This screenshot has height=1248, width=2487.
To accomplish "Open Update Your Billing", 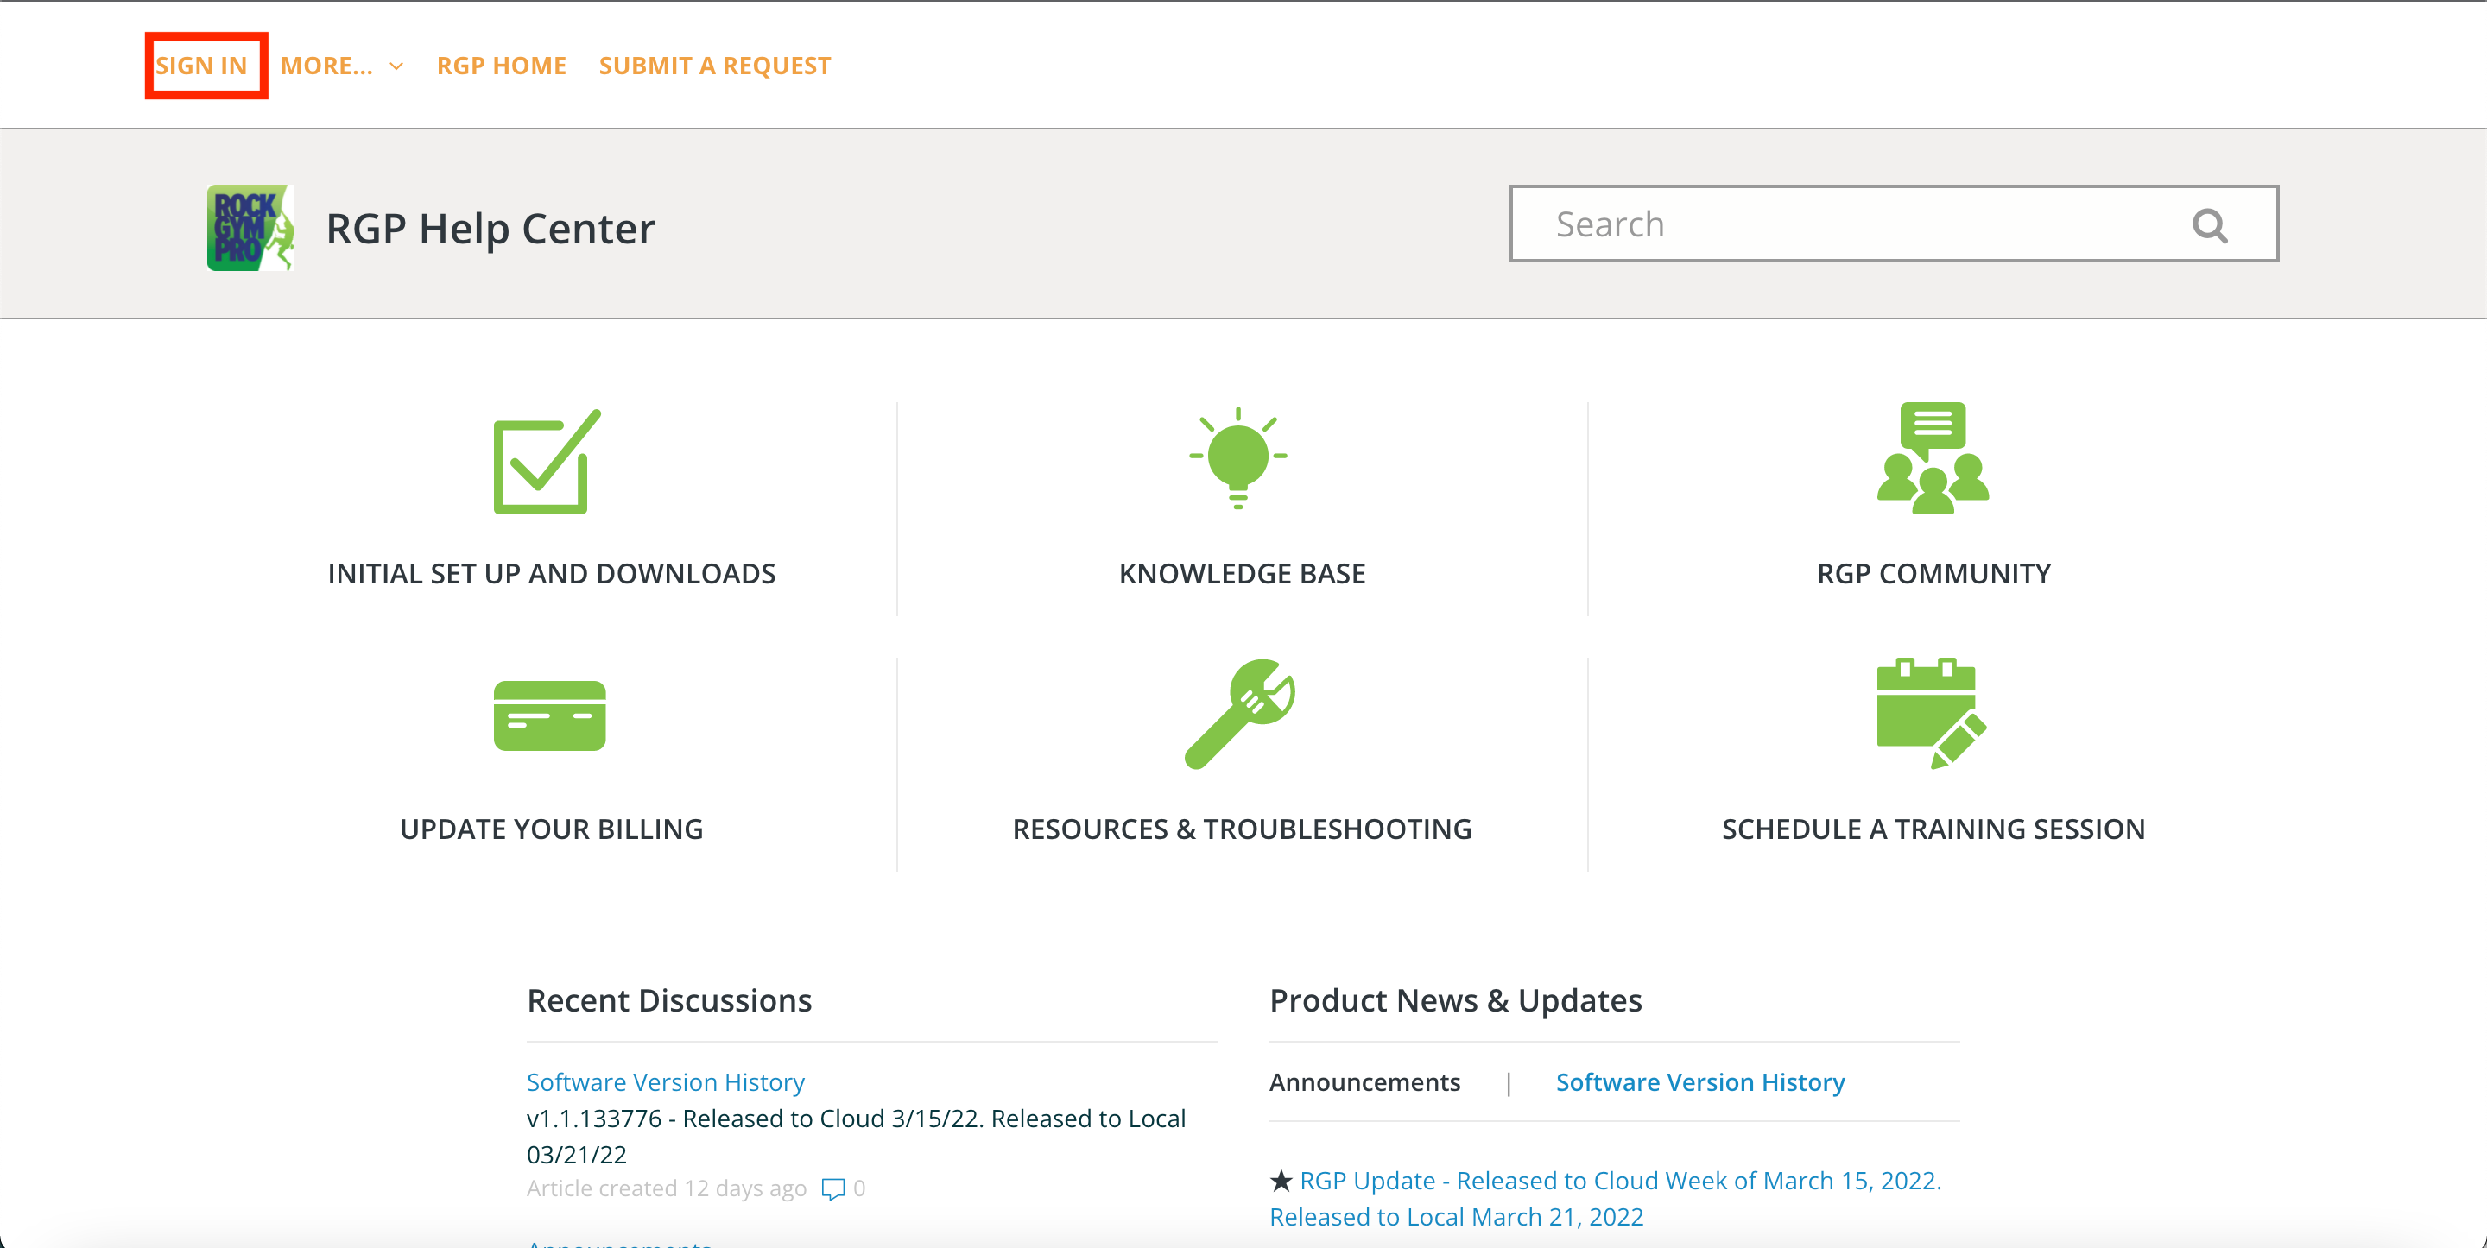I will tap(551, 829).
